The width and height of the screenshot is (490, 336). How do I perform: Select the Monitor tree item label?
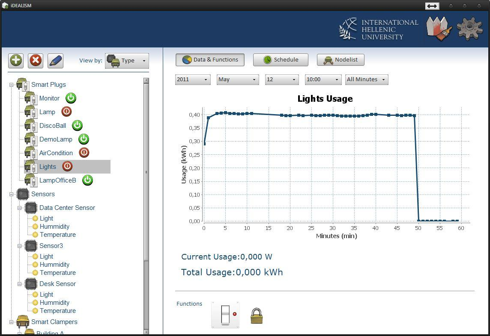pos(49,98)
